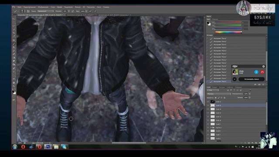
Task: Switch to Photoshop in the taskbar
Action: [x=48, y=147]
